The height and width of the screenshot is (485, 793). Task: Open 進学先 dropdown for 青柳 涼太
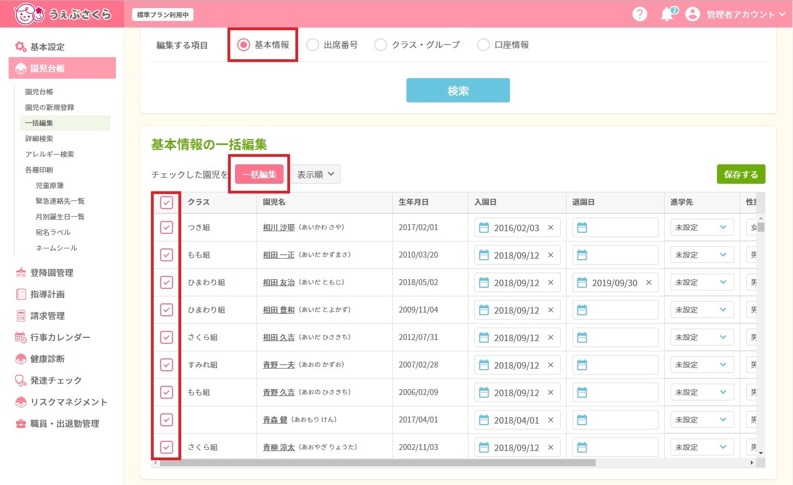click(702, 447)
